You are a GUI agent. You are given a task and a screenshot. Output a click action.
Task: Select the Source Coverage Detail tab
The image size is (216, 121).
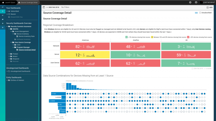point(28,3)
